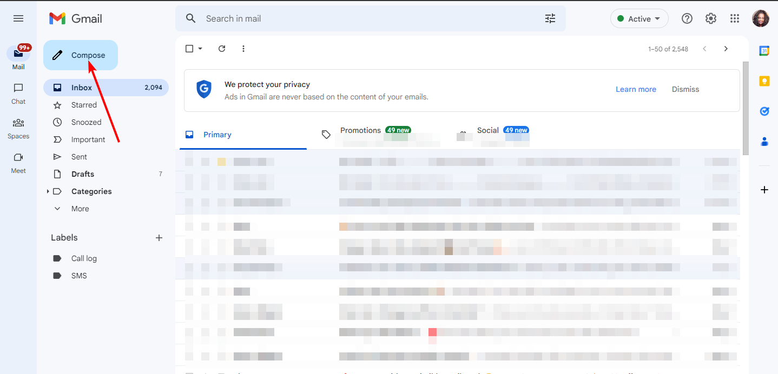Viewport: 778px width, 374px height.
Task: Open the Active status dropdown
Action: (639, 18)
